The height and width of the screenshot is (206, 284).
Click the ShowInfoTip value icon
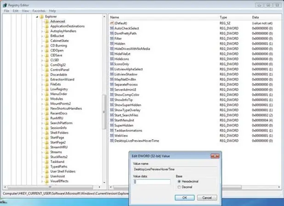click(112, 100)
